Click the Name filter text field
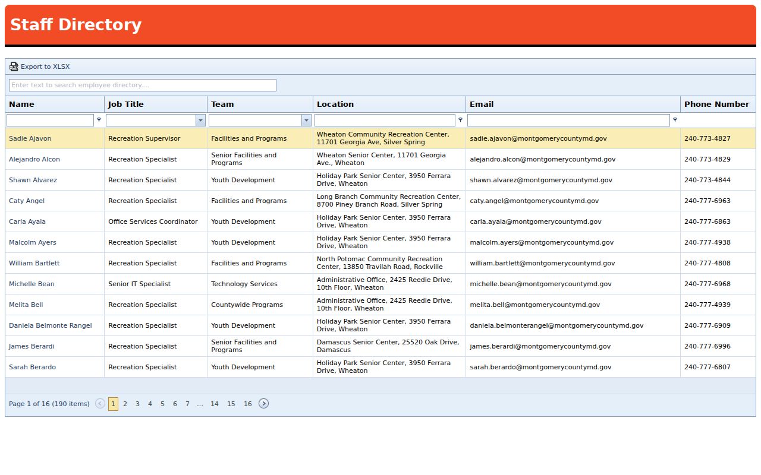 [x=50, y=120]
